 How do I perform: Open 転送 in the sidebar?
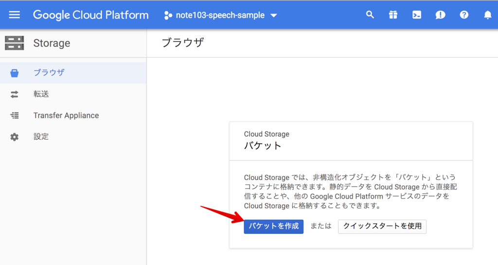pyautogui.click(x=73, y=94)
